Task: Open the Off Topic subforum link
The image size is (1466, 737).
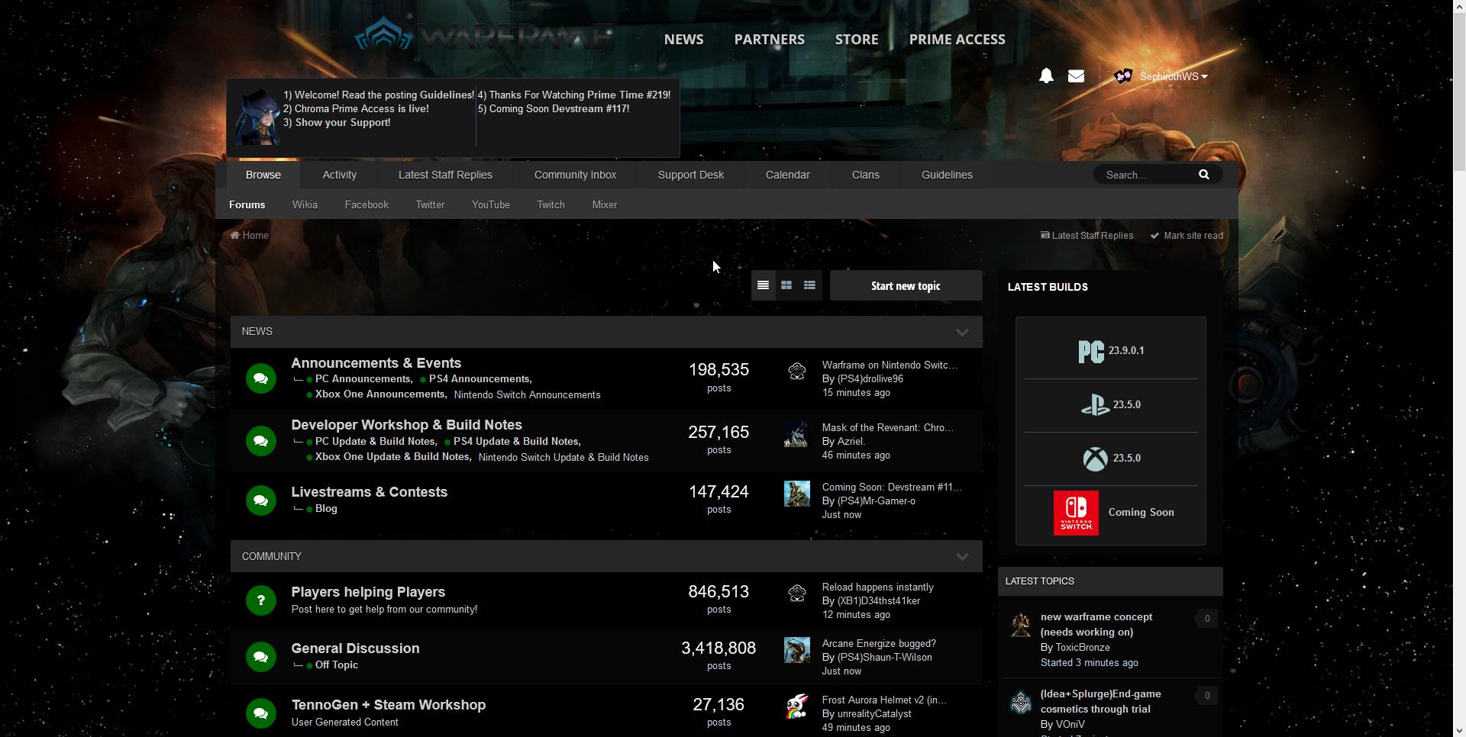Action: [337, 665]
